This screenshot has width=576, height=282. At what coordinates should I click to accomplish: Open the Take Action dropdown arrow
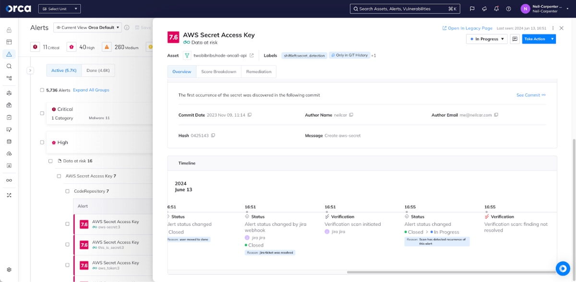coord(552,39)
